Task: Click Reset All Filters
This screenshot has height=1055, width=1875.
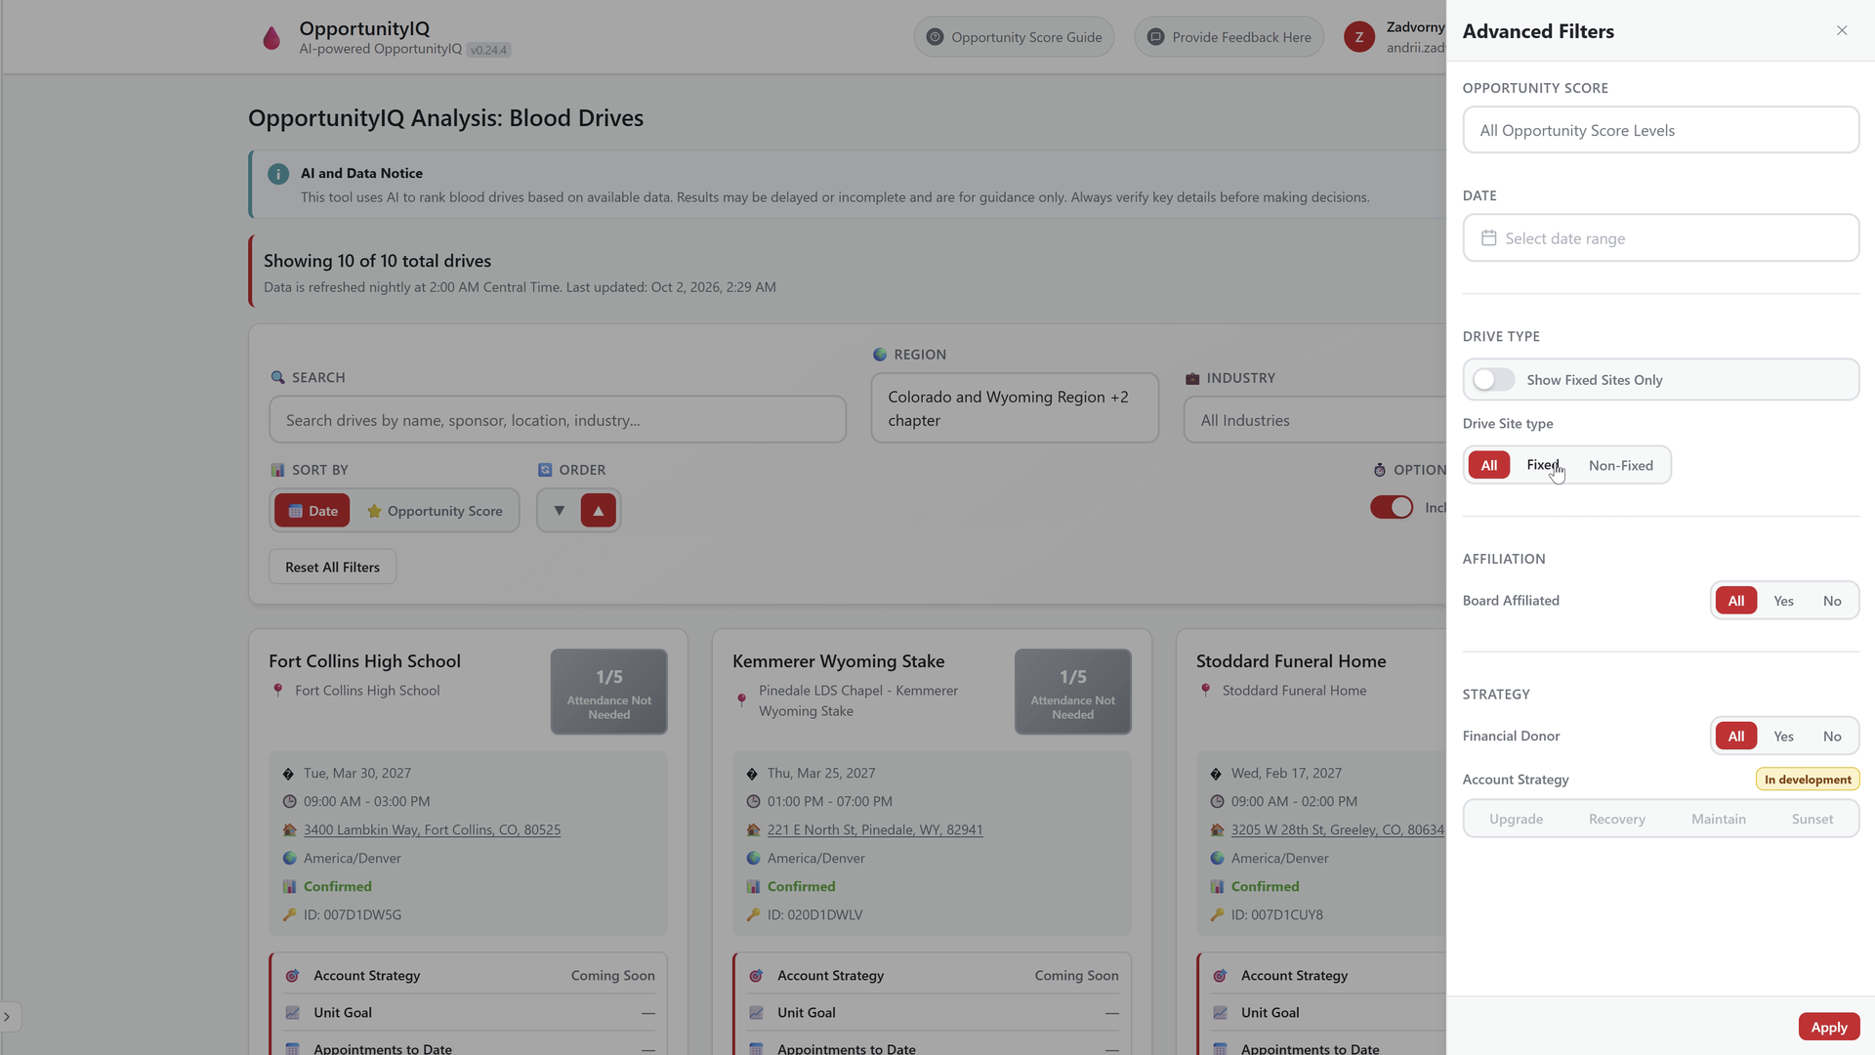Action: [332, 567]
